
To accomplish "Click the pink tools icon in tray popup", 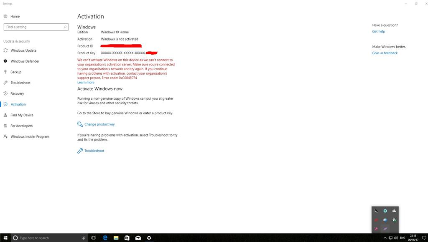I will click(376, 229).
